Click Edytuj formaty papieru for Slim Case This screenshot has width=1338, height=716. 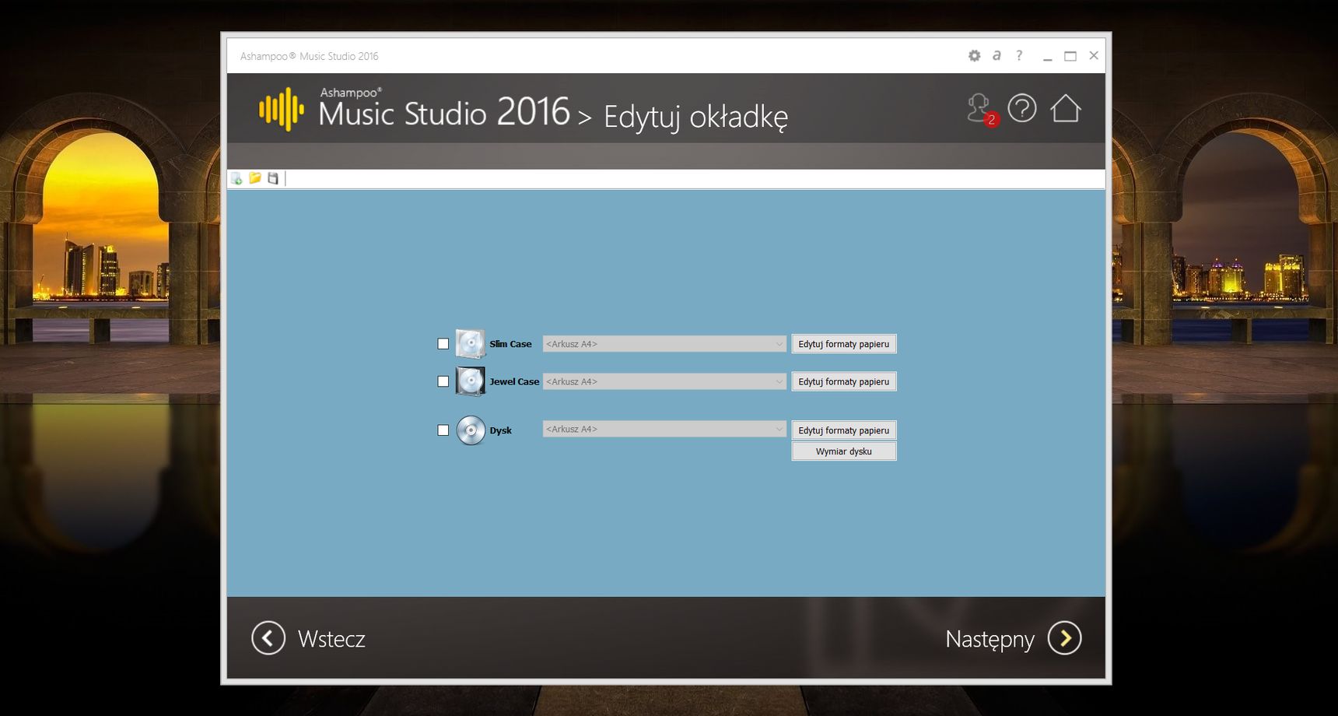[x=844, y=344]
